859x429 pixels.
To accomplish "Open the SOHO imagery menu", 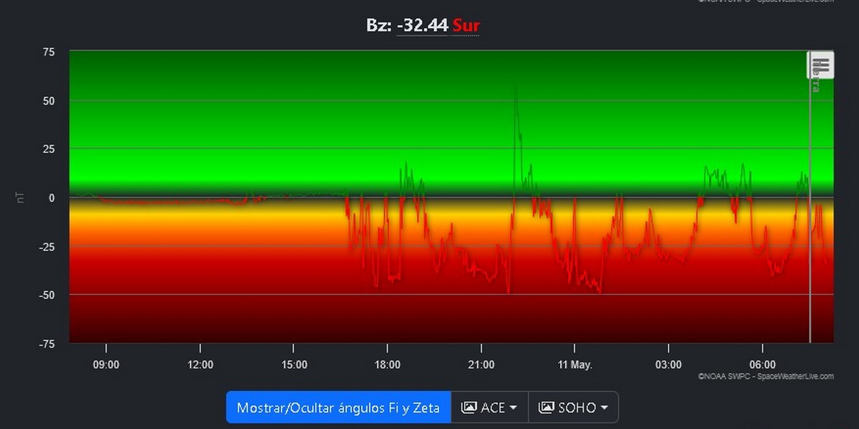I will coord(573,408).
